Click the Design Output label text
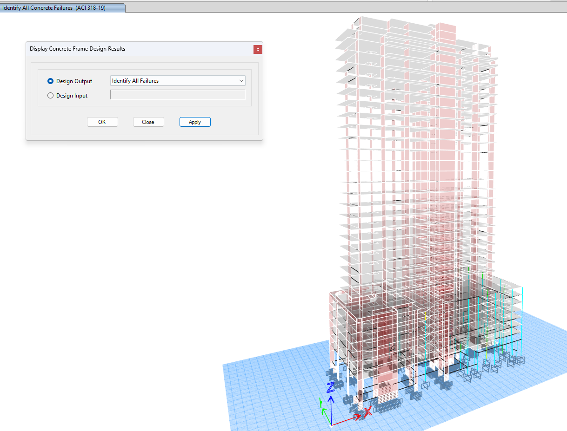Screen dimensions: 567x431 (x=74, y=81)
